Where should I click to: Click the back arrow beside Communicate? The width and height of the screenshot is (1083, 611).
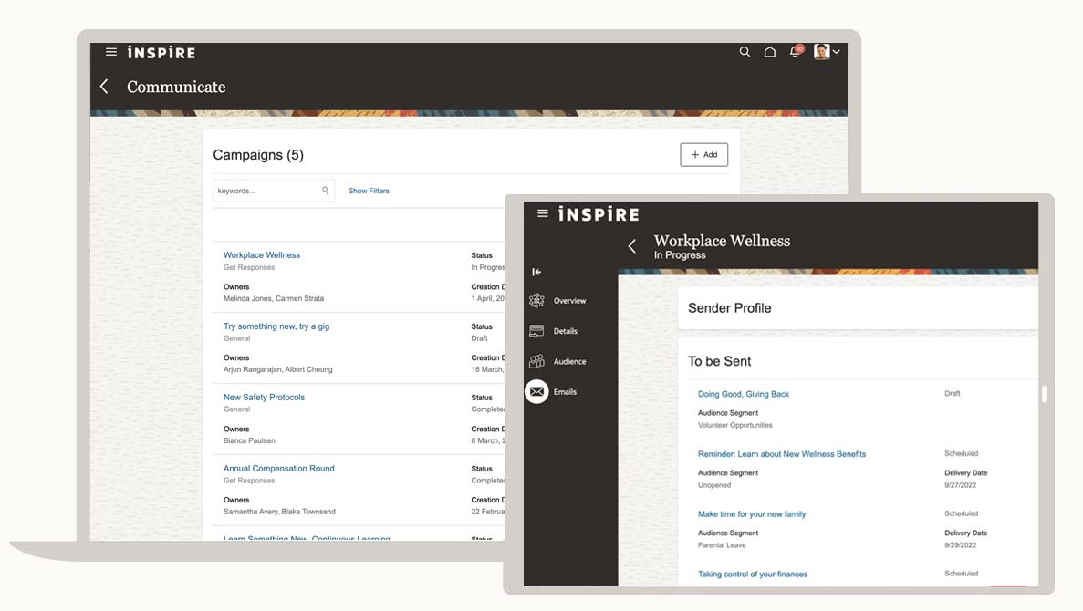pos(104,87)
